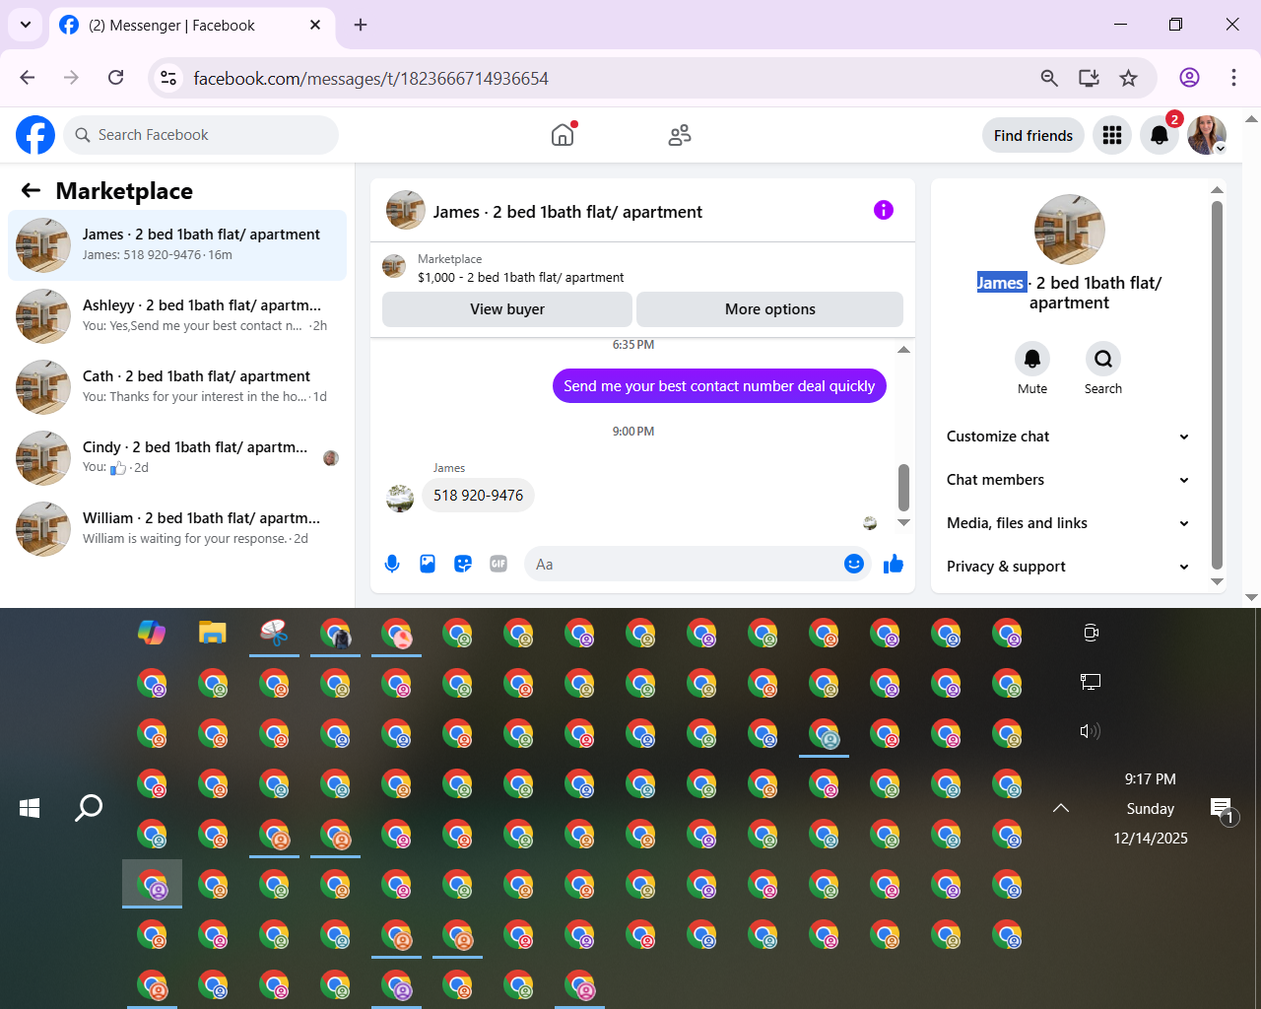1261x1009 pixels.
Task: Mute the James conversation
Action: (x=1032, y=359)
